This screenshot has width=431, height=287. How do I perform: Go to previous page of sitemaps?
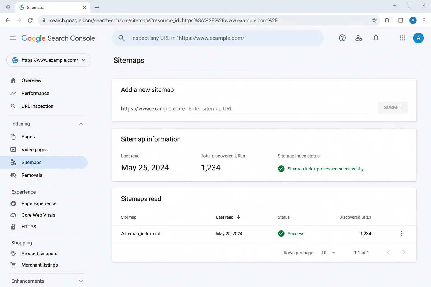coord(388,253)
